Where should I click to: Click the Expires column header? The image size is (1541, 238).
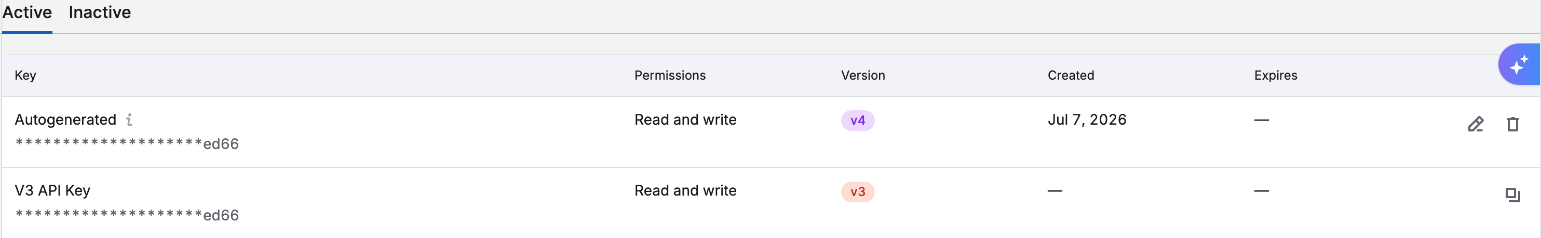point(1275,76)
